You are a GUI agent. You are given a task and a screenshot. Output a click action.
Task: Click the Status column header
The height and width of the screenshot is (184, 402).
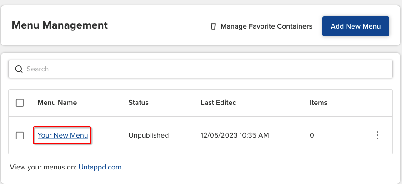click(139, 103)
